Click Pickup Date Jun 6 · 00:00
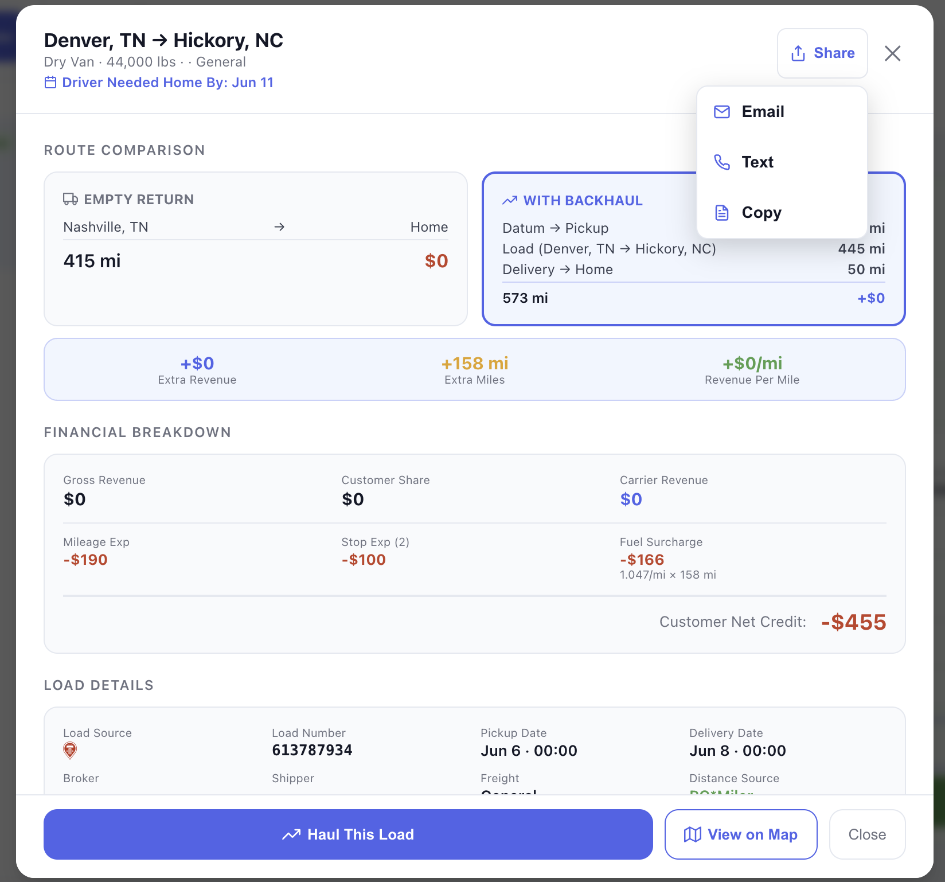 [x=529, y=751]
